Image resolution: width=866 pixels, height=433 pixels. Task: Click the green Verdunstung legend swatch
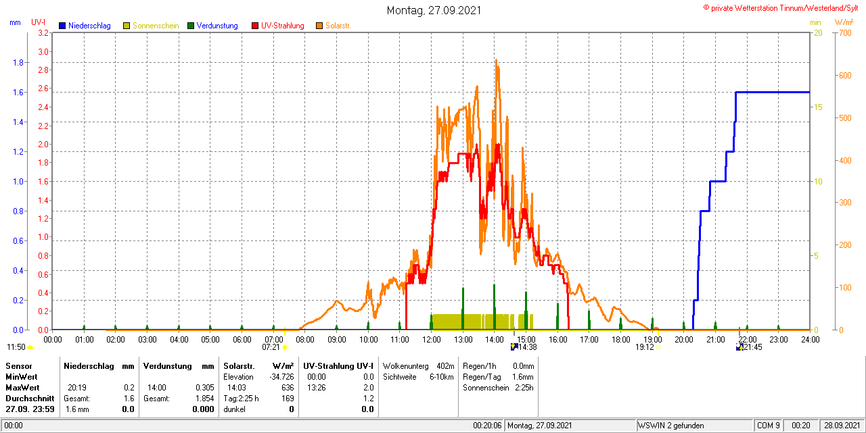click(x=191, y=26)
